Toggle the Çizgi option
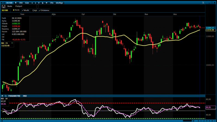 click(34, 10)
